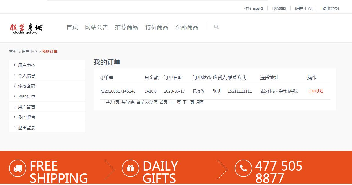352x185 pixels.
Task: Click the recipient name 张明
Action: point(217,91)
